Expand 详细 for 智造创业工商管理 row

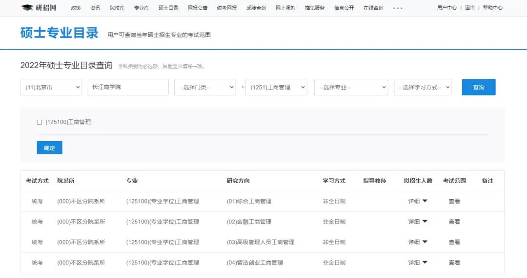[x=417, y=262]
